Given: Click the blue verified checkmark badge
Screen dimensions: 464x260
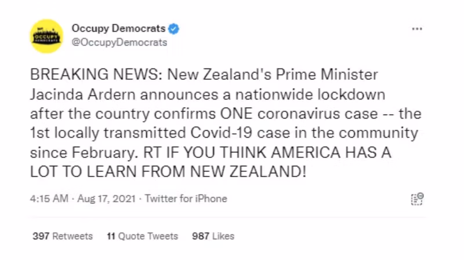Looking at the screenshot, I should [x=173, y=28].
